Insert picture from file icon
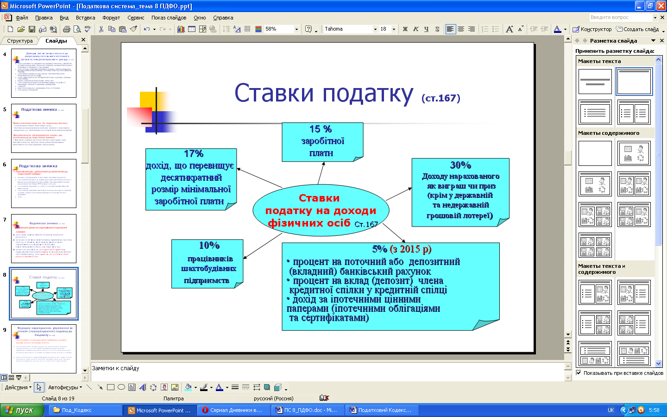Image resolution: width=667 pixels, height=417 pixels. (175, 387)
